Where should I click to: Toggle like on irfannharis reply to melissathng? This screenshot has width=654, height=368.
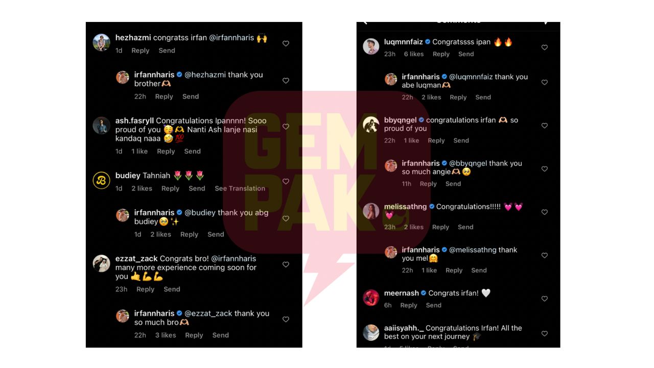click(x=544, y=255)
